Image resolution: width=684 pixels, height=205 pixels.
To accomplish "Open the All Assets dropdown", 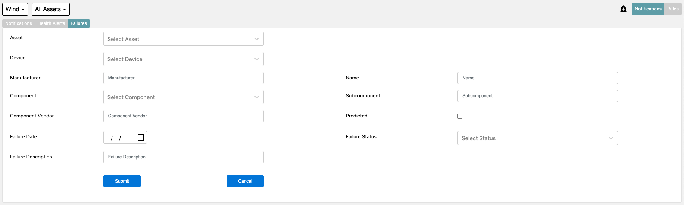I will (51, 9).
